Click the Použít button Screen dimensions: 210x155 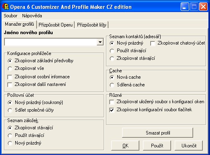tap(157, 145)
